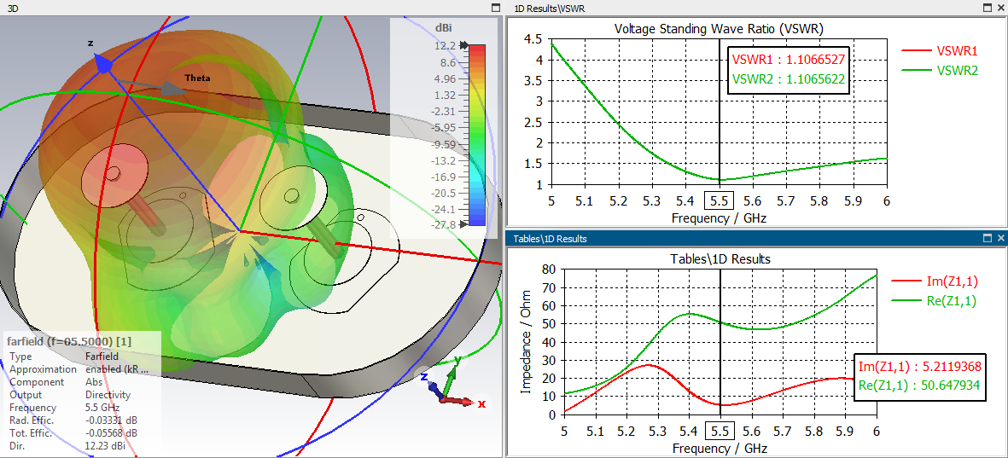Click the '12.23 dBi' Dir. value

pyautogui.click(x=103, y=445)
